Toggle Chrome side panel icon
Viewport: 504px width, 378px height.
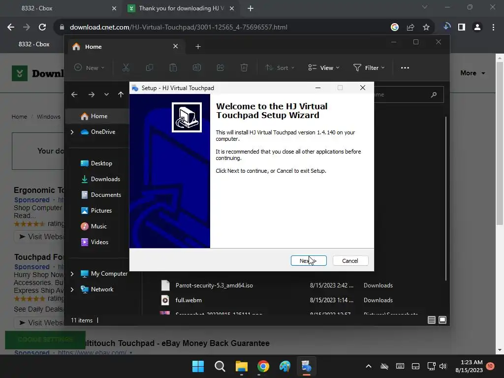point(462,28)
